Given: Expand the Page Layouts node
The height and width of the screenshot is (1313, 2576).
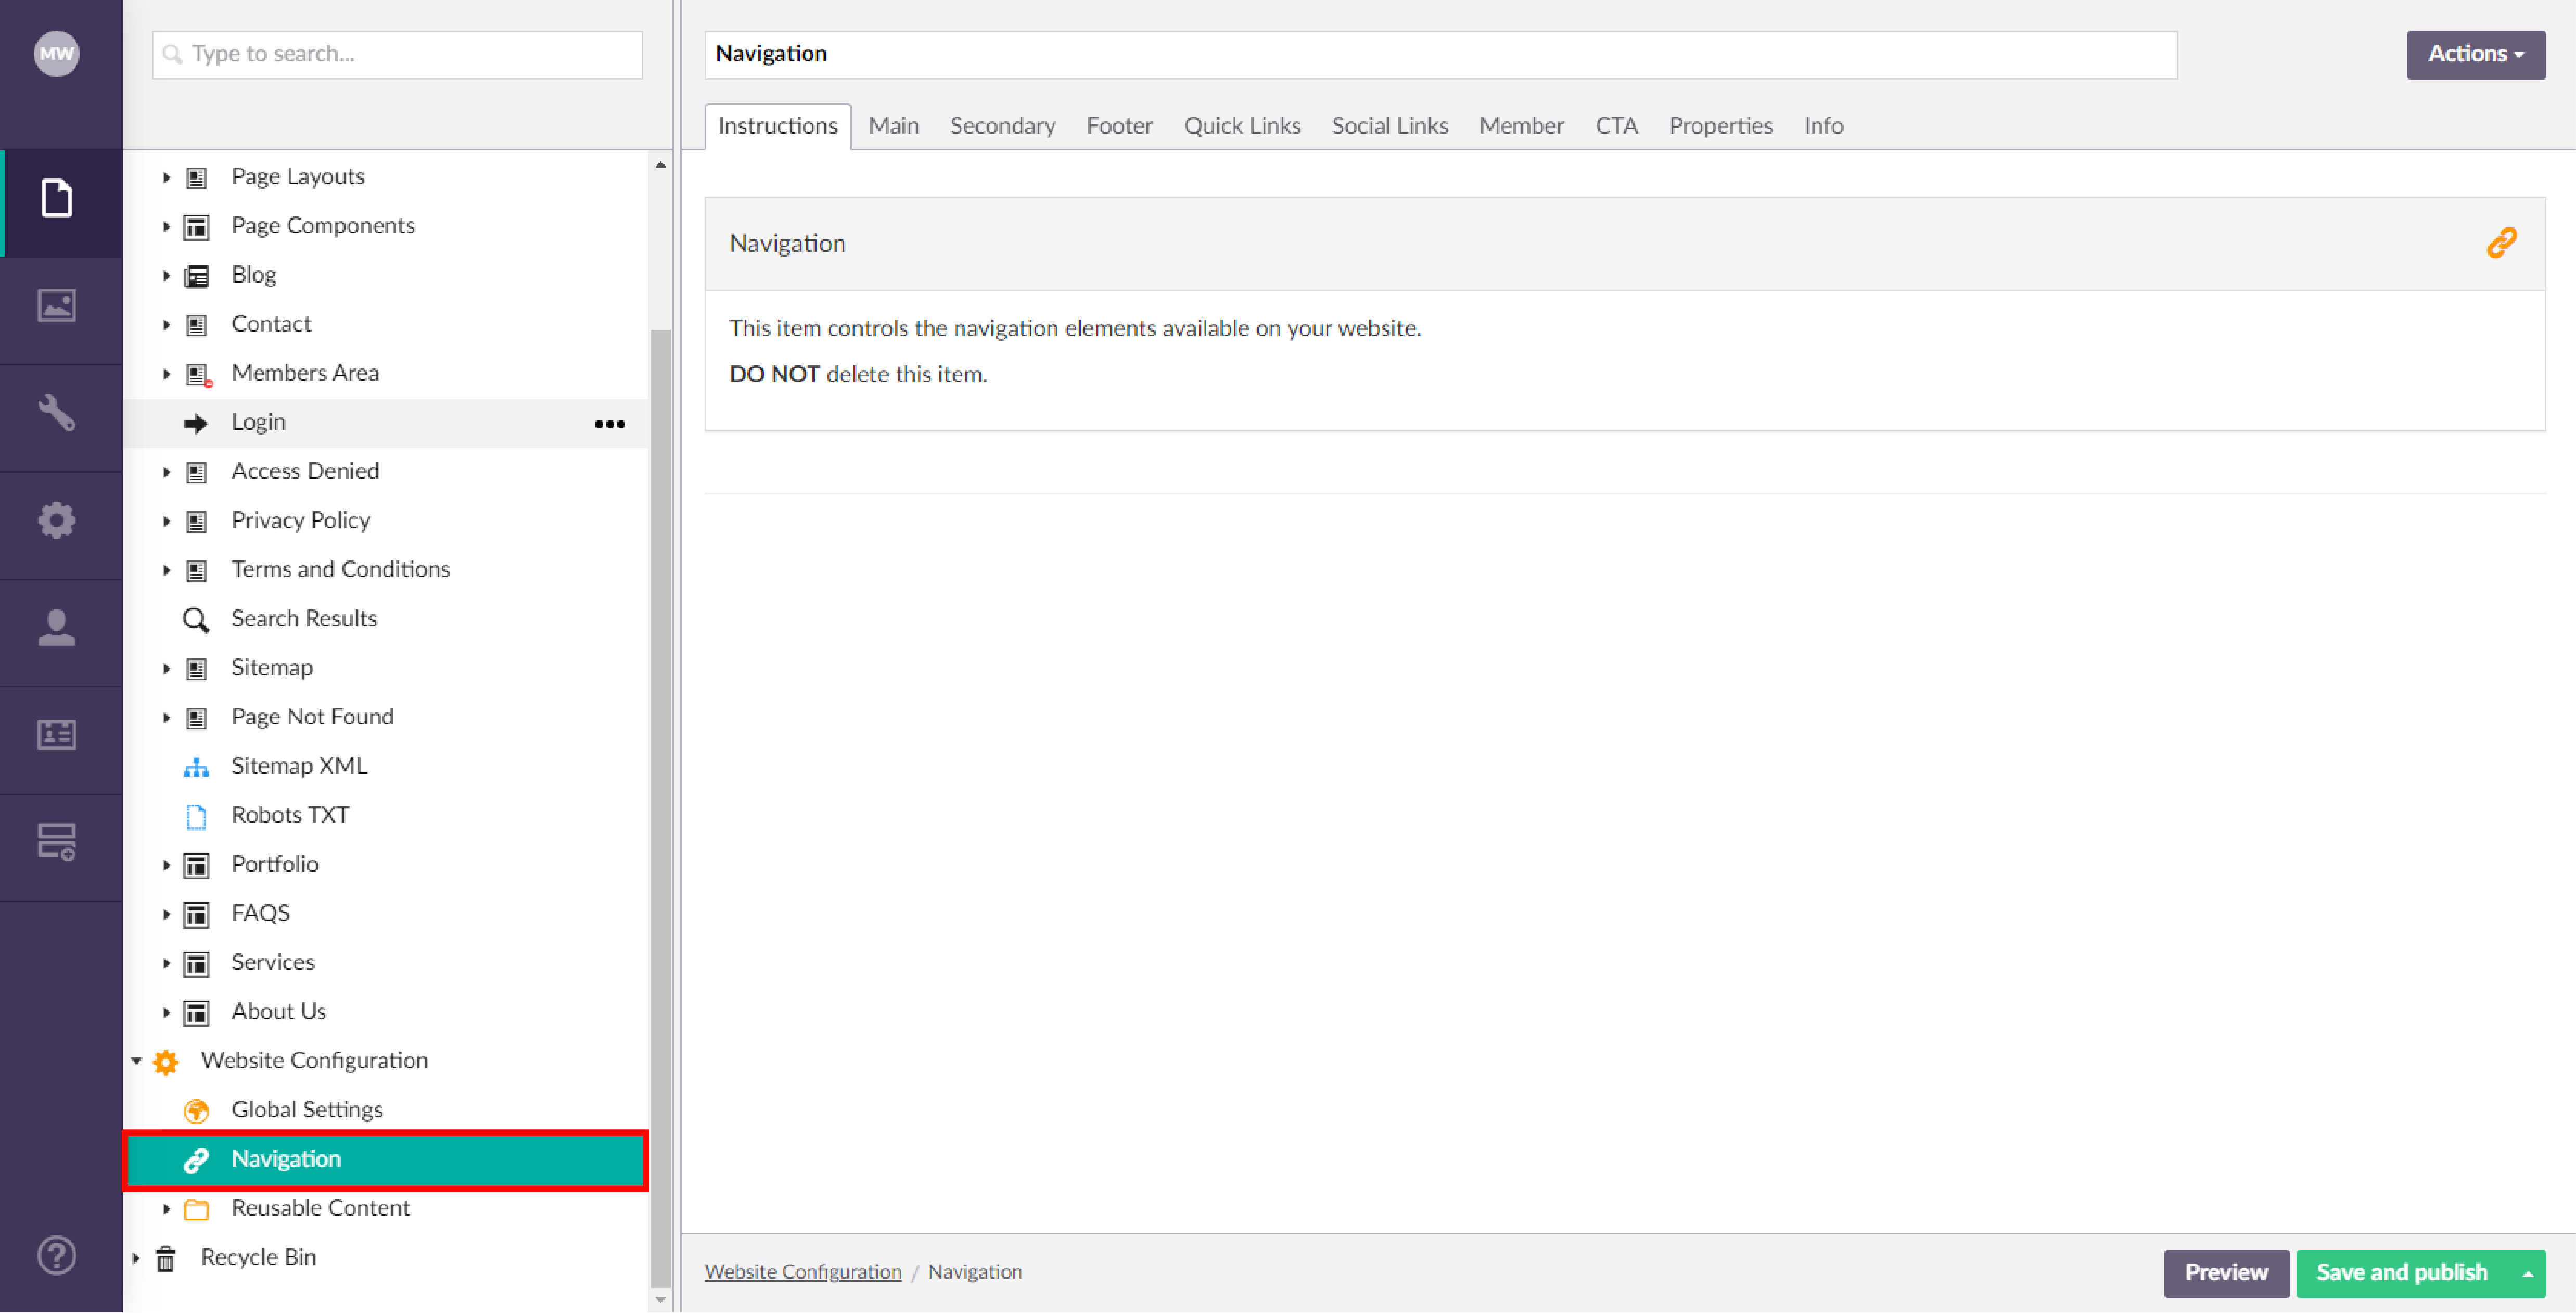Looking at the screenshot, I should coord(166,177).
